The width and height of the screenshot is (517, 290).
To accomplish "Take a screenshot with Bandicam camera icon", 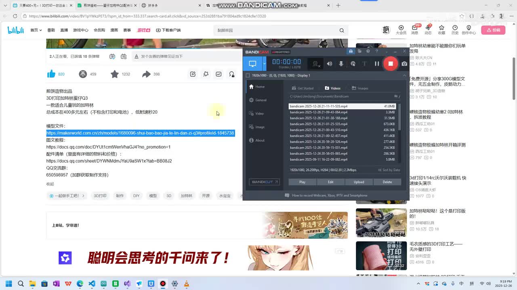I will point(404,64).
